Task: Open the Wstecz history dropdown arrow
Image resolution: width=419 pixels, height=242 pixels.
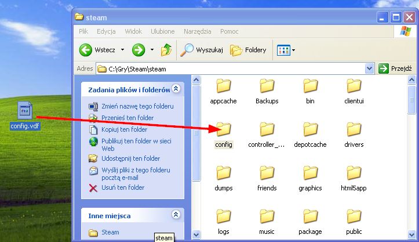Action: tap(122, 50)
